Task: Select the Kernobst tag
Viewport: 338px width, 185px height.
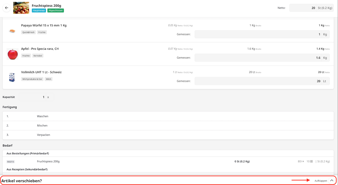Action: click(x=38, y=56)
